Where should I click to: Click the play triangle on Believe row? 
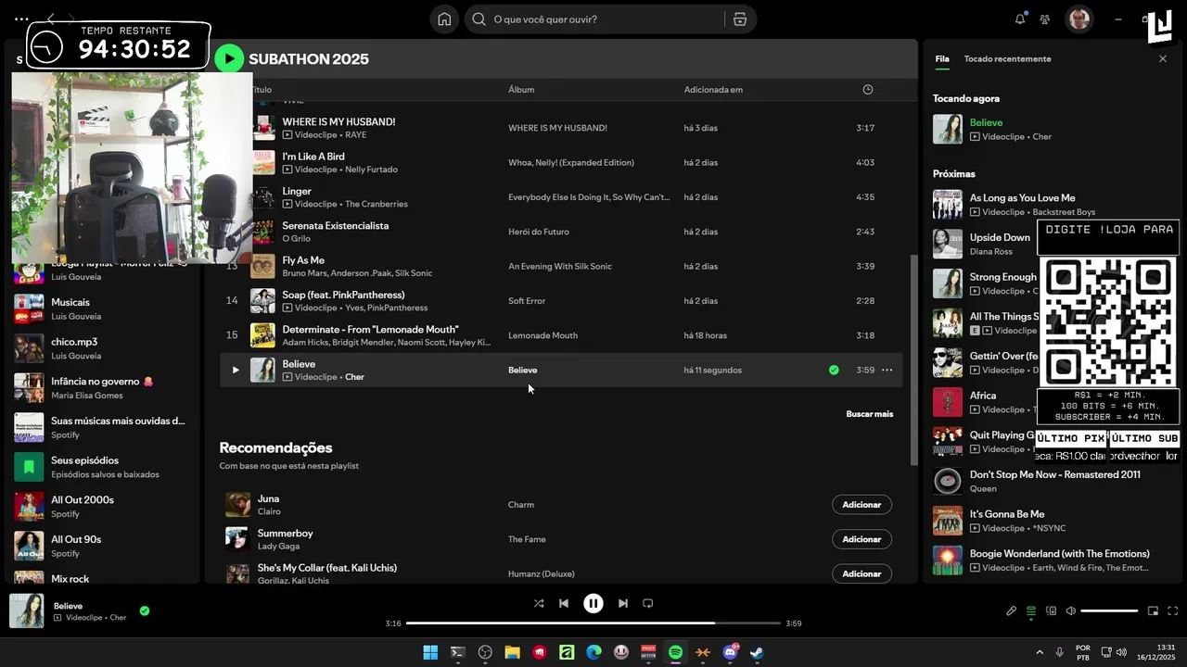(235, 370)
